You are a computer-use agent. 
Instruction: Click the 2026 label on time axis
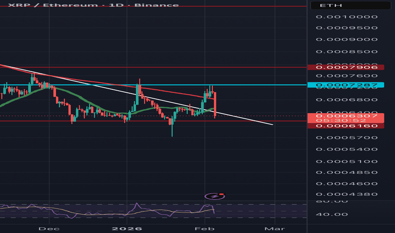point(127,229)
